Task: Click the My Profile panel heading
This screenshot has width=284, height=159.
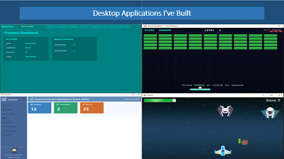Action: tap(11, 39)
